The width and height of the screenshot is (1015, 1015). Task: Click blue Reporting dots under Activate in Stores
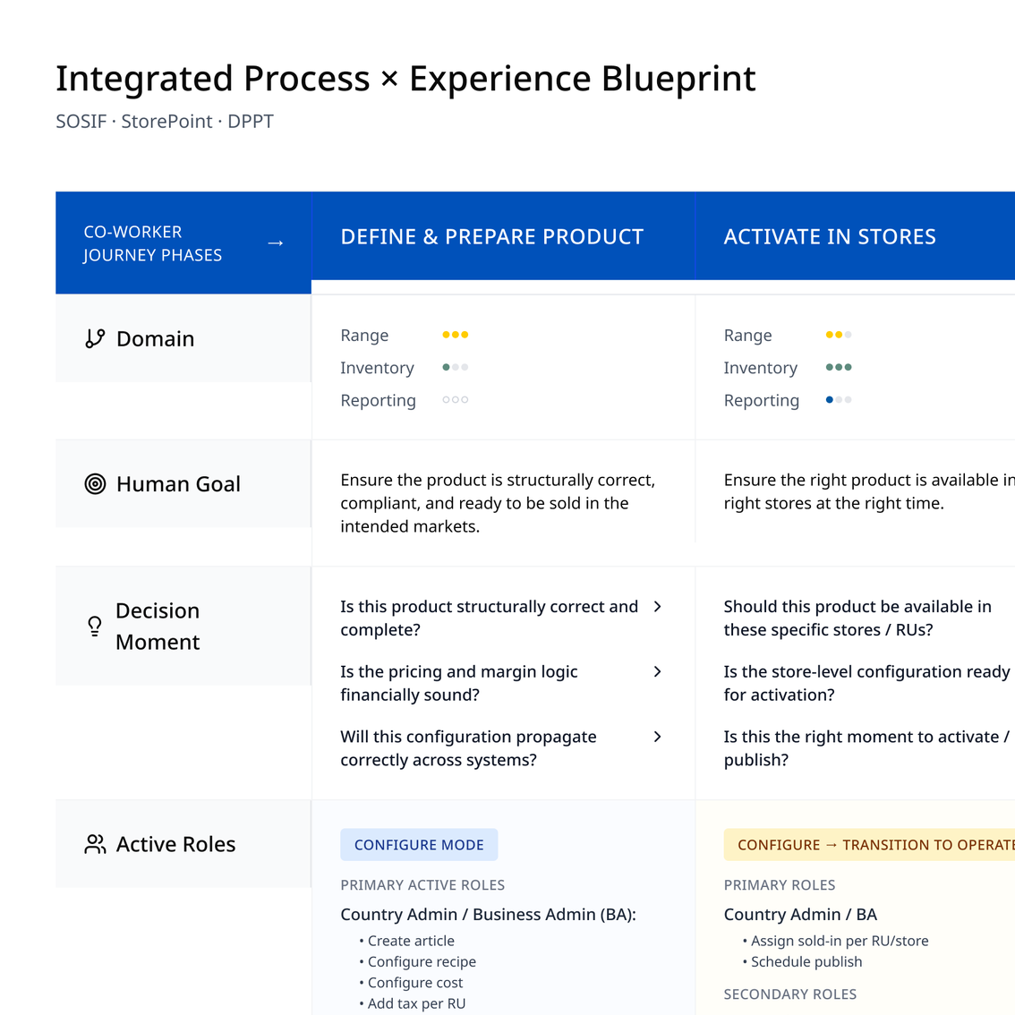pos(839,399)
